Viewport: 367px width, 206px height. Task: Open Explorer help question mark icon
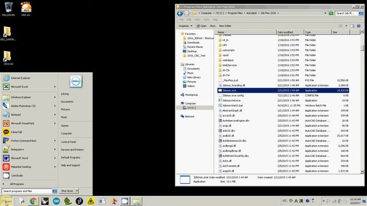coord(359,26)
